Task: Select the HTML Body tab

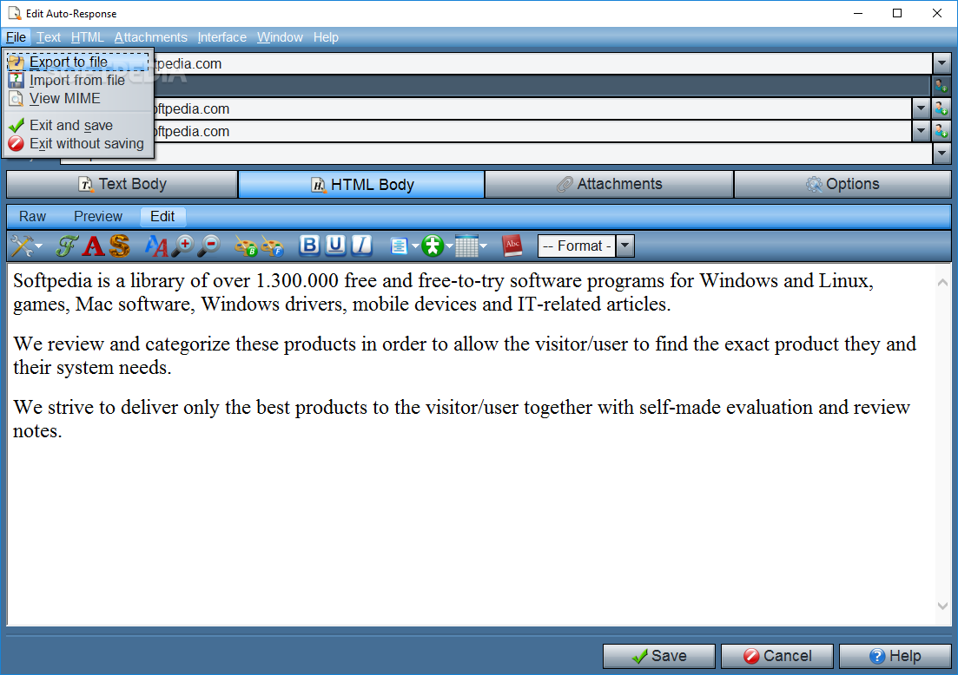Action: point(361,184)
